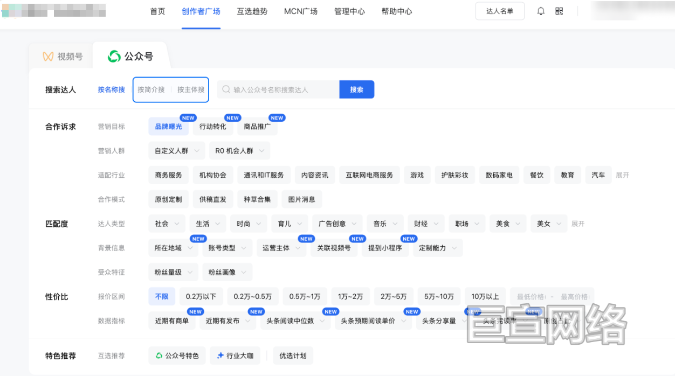Viewport: 675px width, 376px height.
Task: Select 图片消息 cooperation mode
Action: [301, 199]
